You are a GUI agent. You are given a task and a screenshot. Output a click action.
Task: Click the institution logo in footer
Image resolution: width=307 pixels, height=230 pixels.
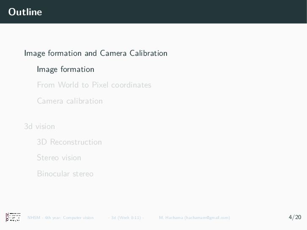pos(13,217)
